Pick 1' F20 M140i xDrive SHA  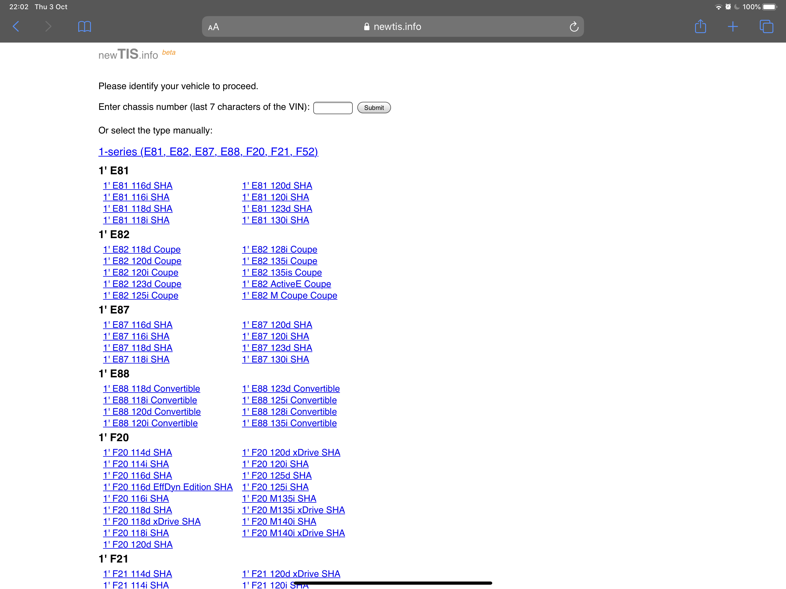pos(293,533)
